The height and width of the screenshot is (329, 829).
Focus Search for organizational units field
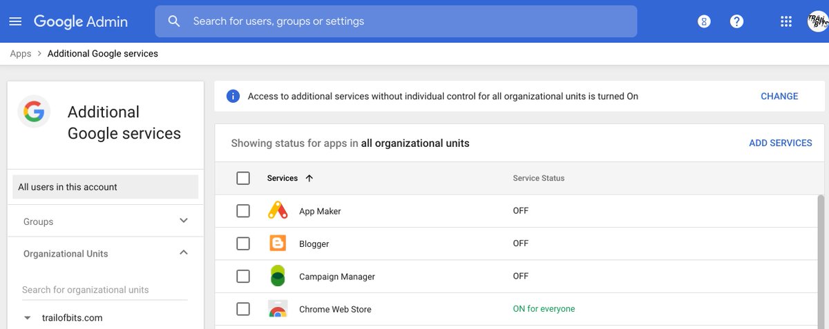(x=104, y=290)
